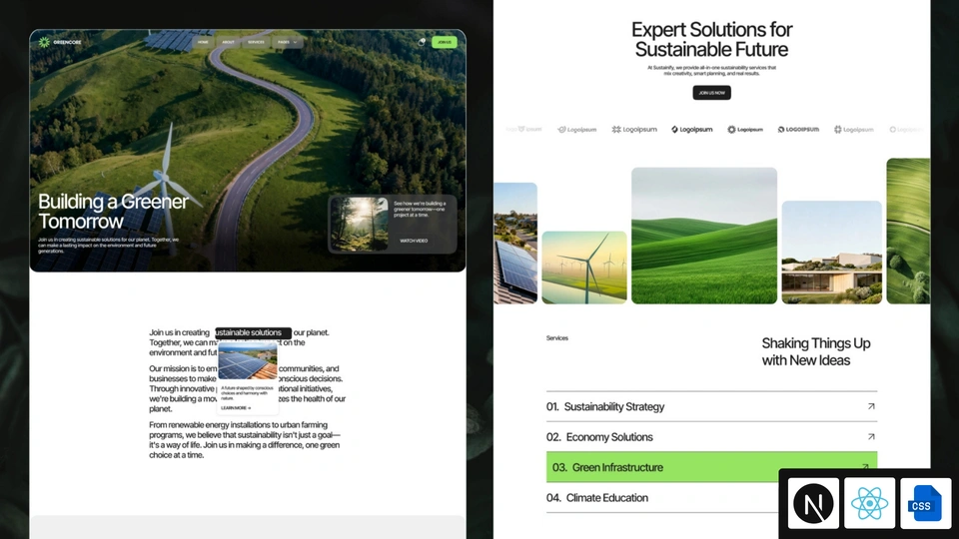The height and width of the screenshot is (539, 959).
Task: Open the shopping cart icon in header
Action: tap(422, 42)
